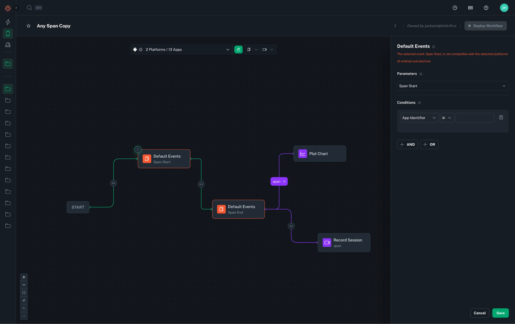
Task: Open the Default Events node context menu
Action: pos(138,149)
